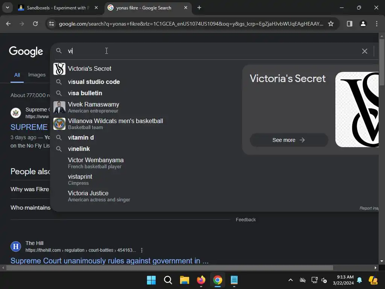Click the vertical page scrollbar

pos(382,62)
